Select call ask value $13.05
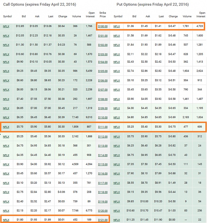Screen dimensions: 207x223 (x=34, y=26)
